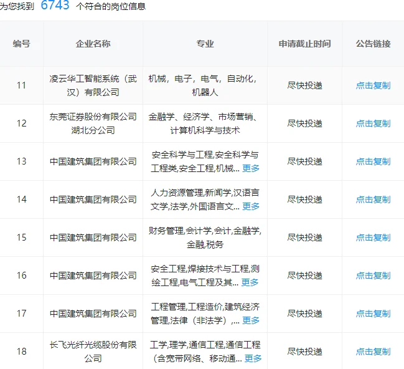
Task: Click row number 18
Action: coord(21,352)
